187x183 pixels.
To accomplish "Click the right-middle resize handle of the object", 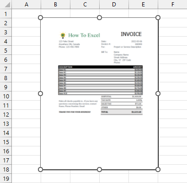I will [158, 93].
